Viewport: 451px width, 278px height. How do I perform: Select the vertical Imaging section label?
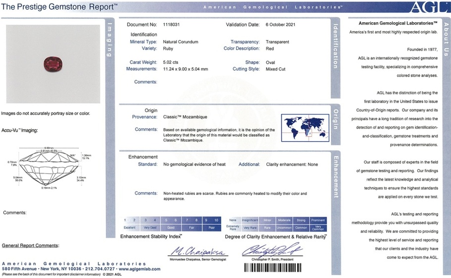point(110,40)
